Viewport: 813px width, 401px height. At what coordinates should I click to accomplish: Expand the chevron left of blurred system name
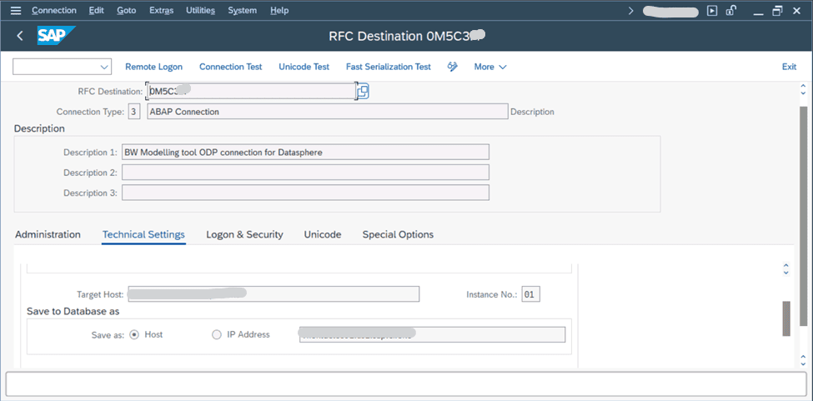click(x=630, y=10)
